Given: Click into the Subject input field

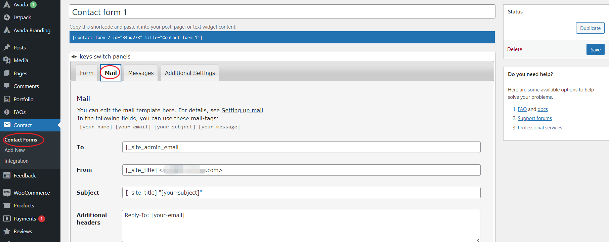Looking at the screenshot, I should 301,193.
